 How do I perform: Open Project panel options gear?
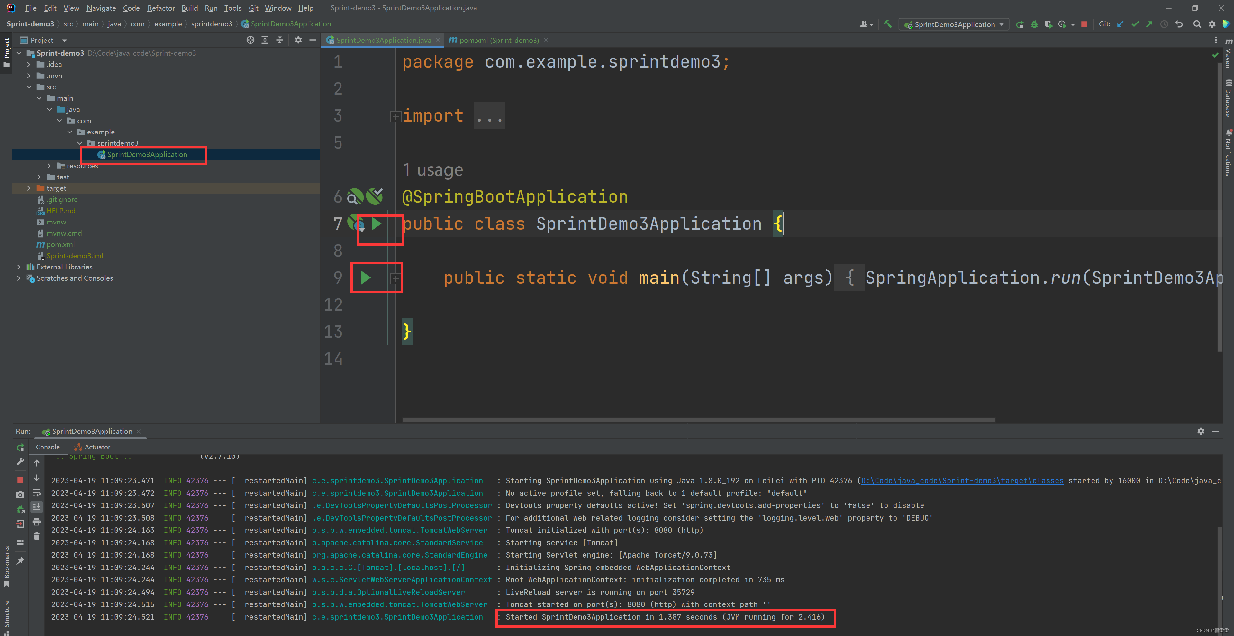[x=298, y=40]
